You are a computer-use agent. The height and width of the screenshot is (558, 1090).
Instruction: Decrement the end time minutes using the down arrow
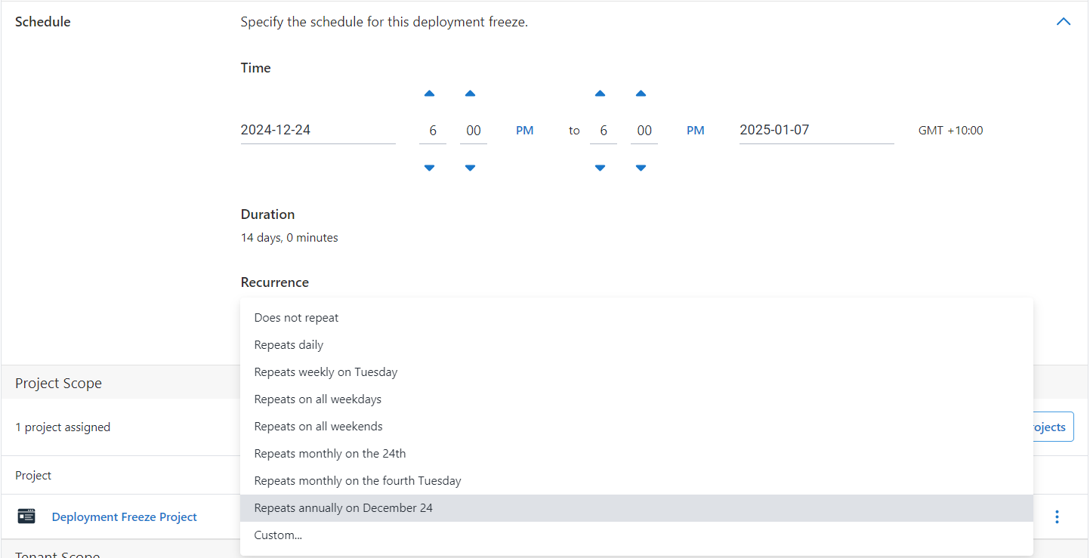coord(641,168)
